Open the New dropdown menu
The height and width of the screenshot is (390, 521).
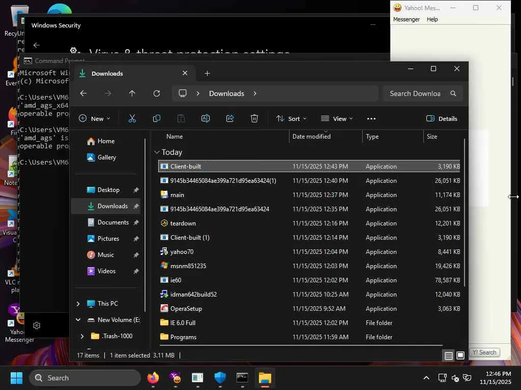94,118
